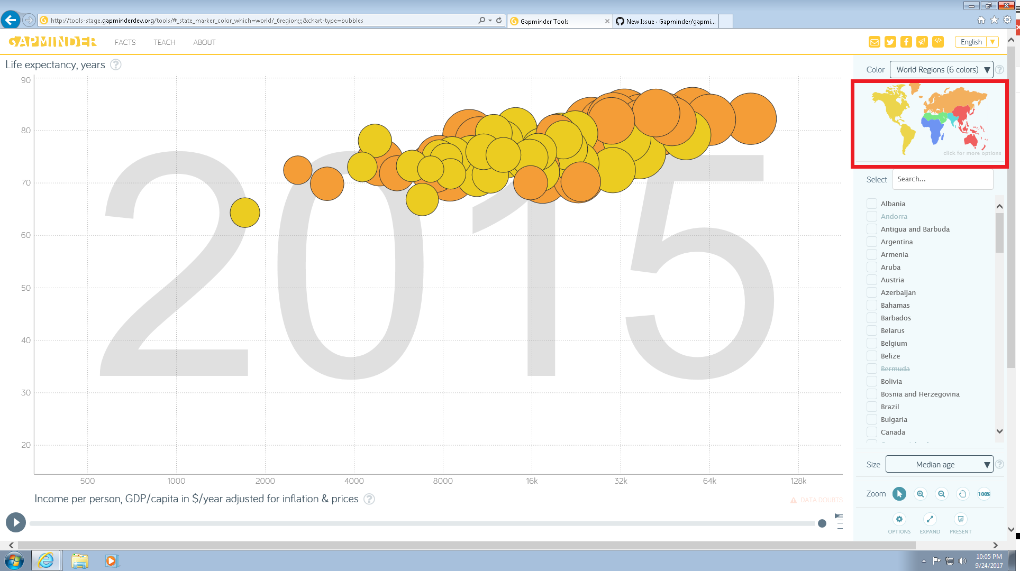Enable the Argentina checkbox
1020x571 pixels.
871,242
